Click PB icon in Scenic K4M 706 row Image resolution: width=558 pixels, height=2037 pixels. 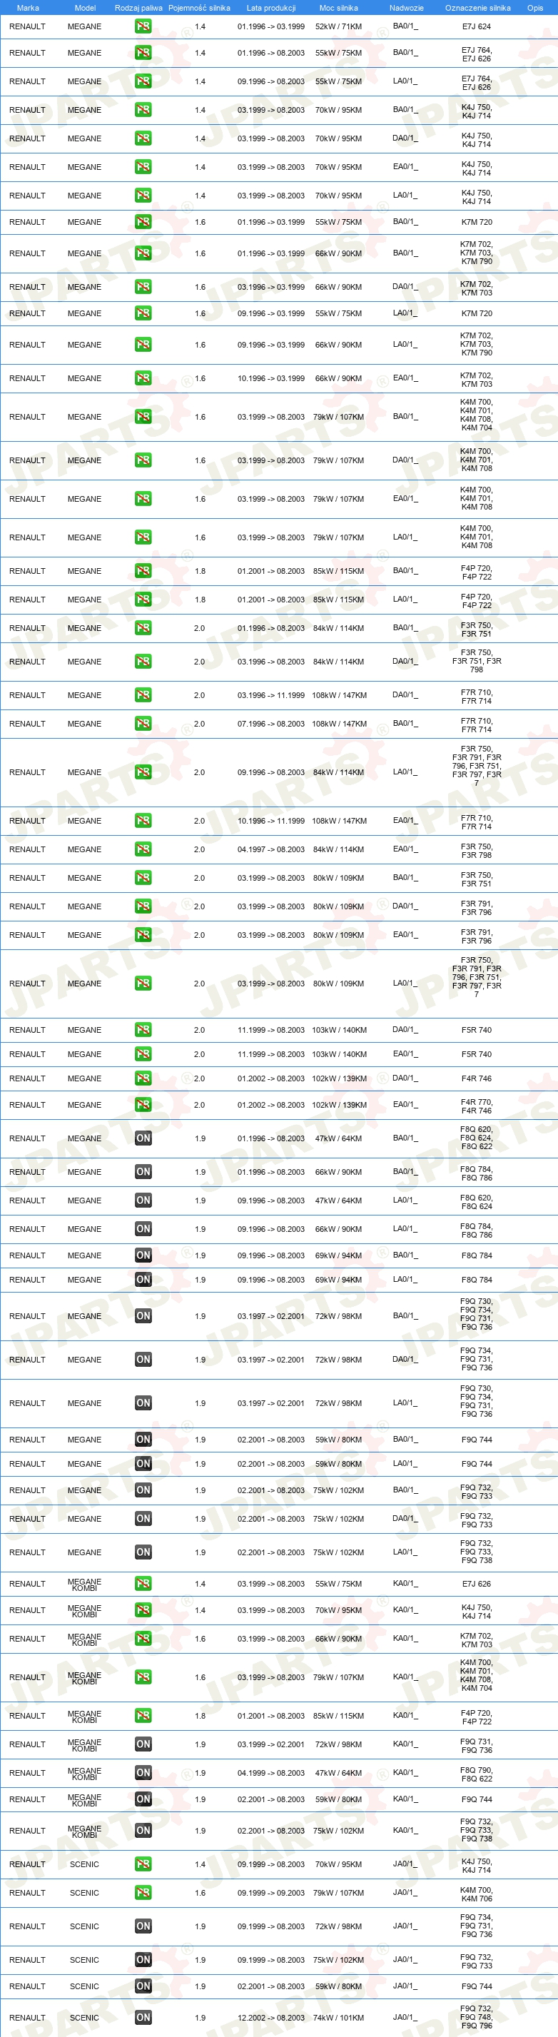143,1893
